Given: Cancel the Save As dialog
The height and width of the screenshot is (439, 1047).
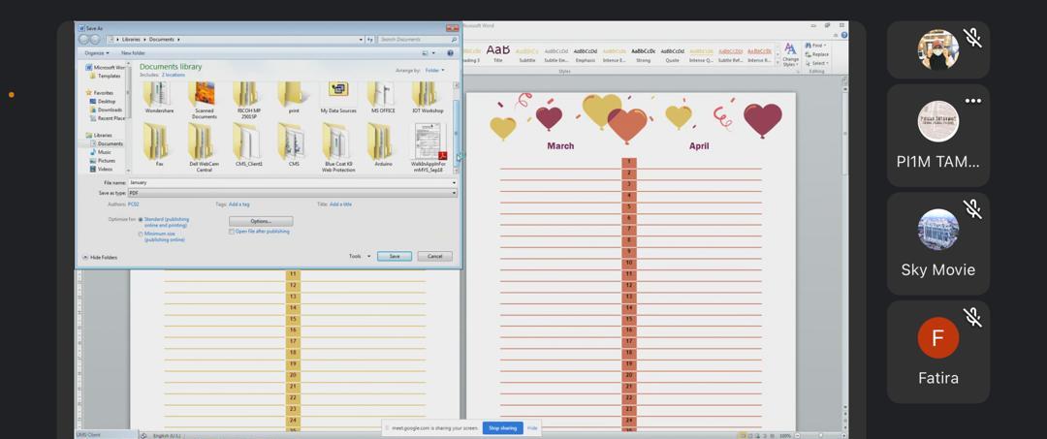Looking at the screenshot, I should 434,256.
